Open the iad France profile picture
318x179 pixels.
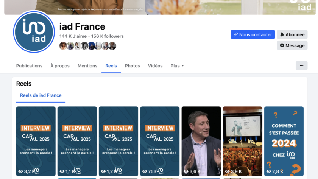click(x=34, y=32)
